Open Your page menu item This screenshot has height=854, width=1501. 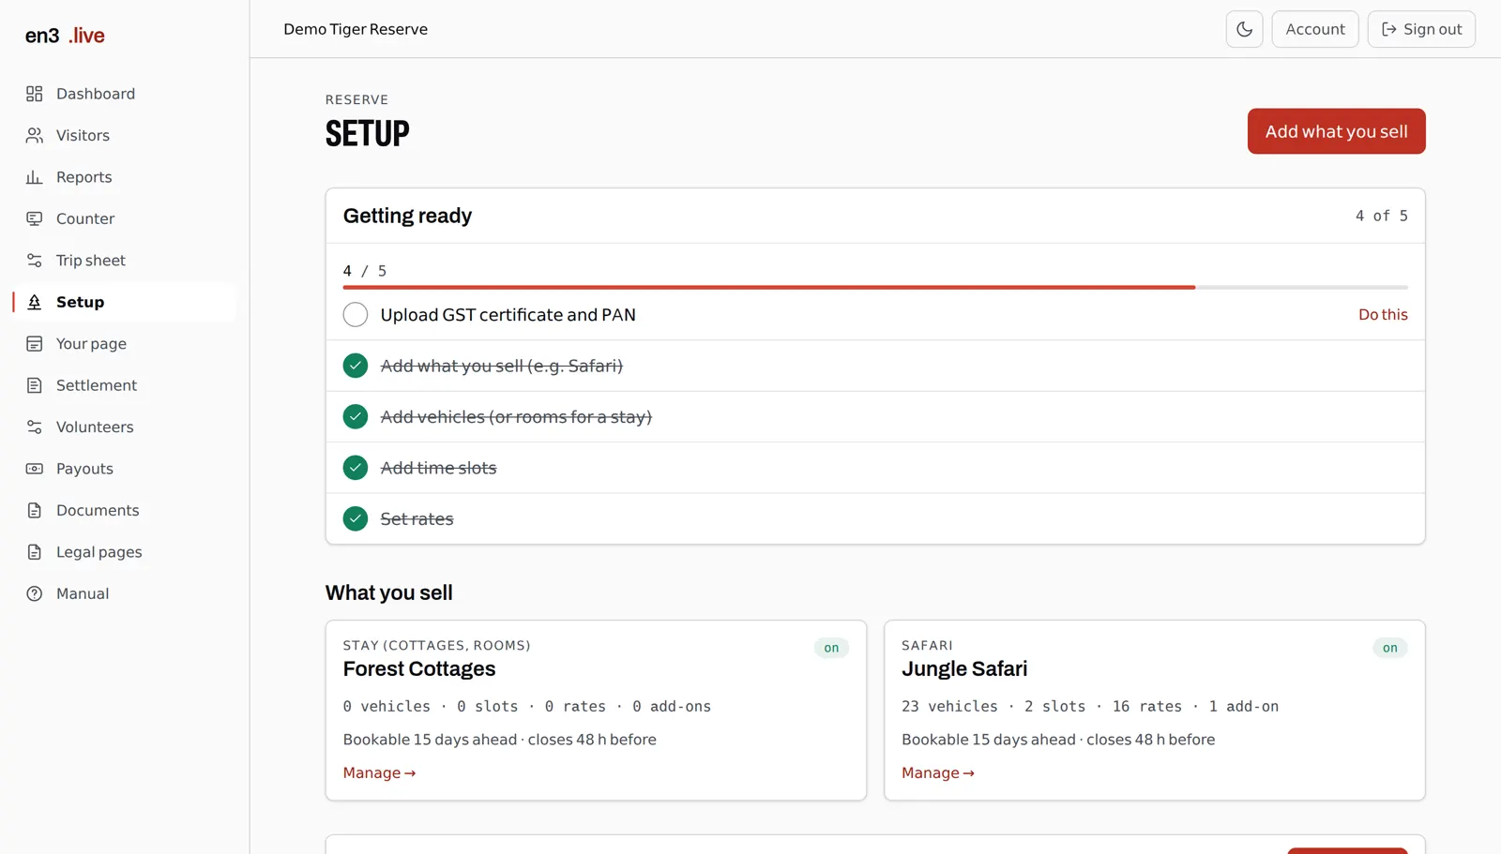[x=126, y=344]
